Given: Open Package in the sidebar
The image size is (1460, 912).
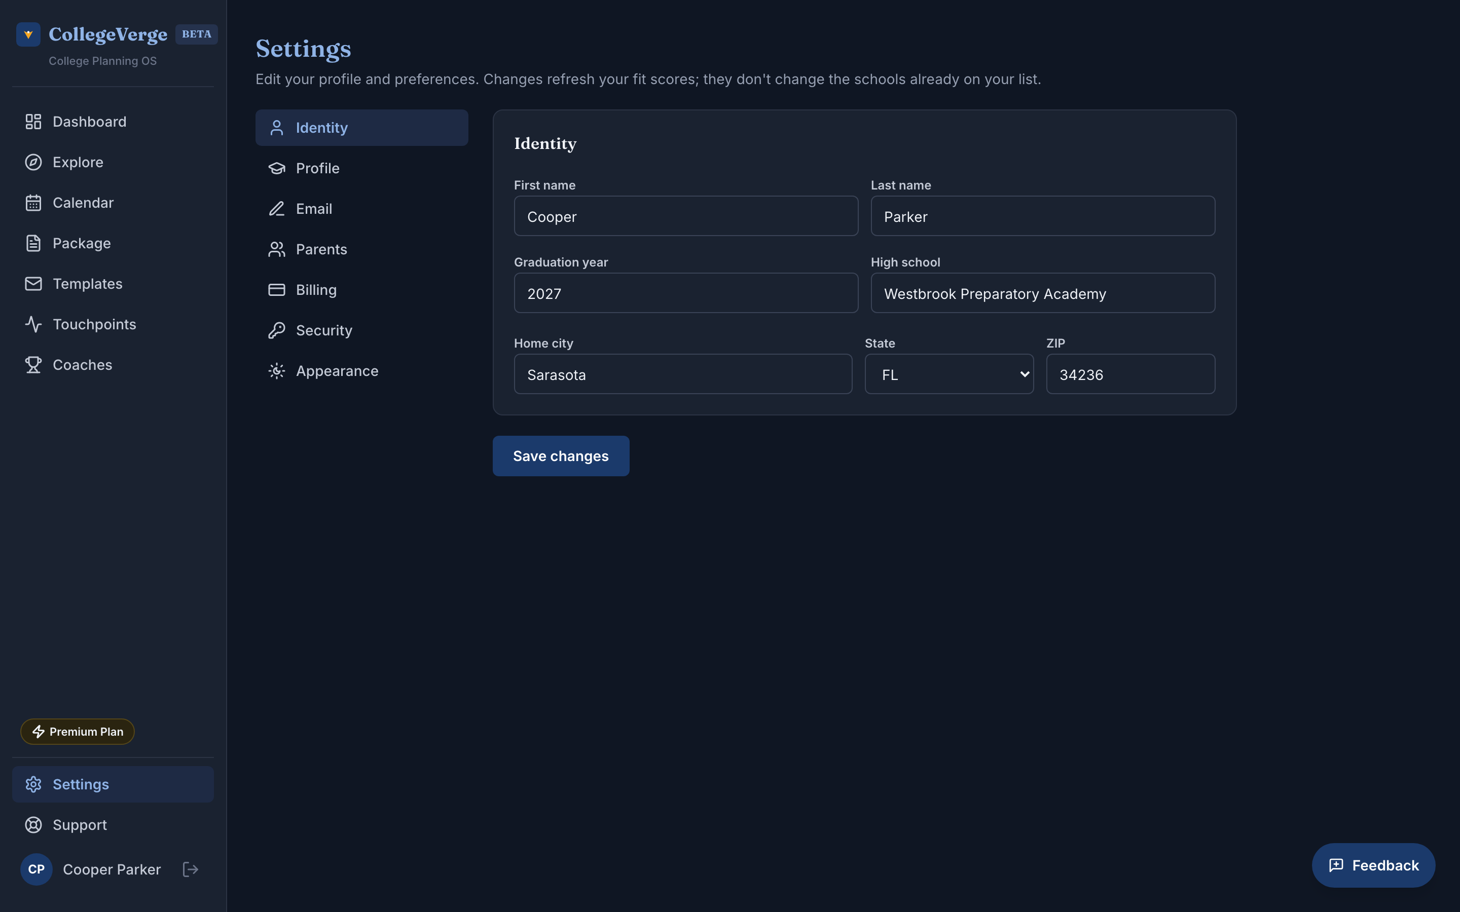Looking at the screenshot, I should 113,243.
